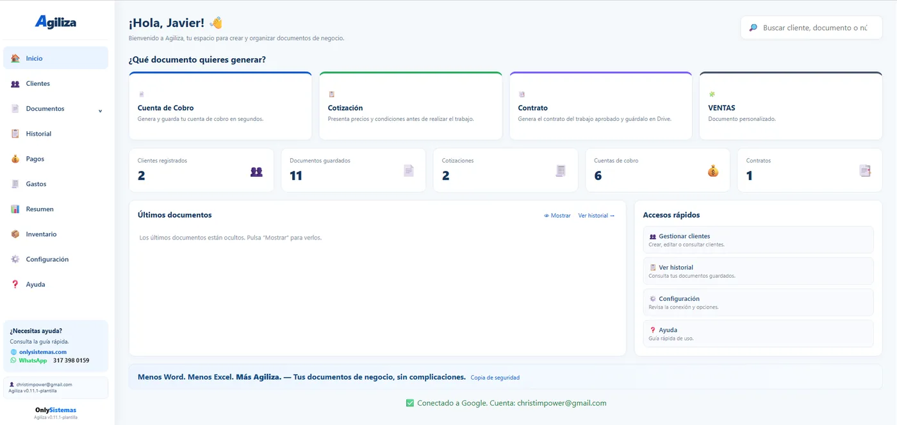Click the bar chart icon for Resumen
This screenshot has width=897, height=425.
point(15,209)
